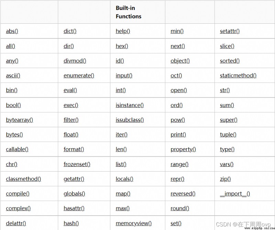The width and height of the screenshot is (275, 230).
Task: Open the sorted() link
Action: pos(230,61)
